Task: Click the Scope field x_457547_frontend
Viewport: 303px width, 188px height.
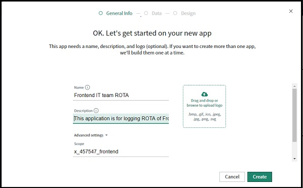Action: point(121,152)
